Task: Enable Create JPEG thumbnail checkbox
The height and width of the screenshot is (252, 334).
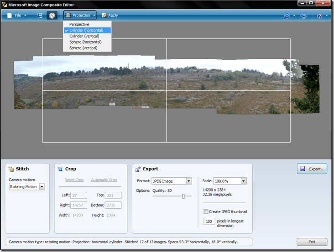Action: [x=206, y=211]
